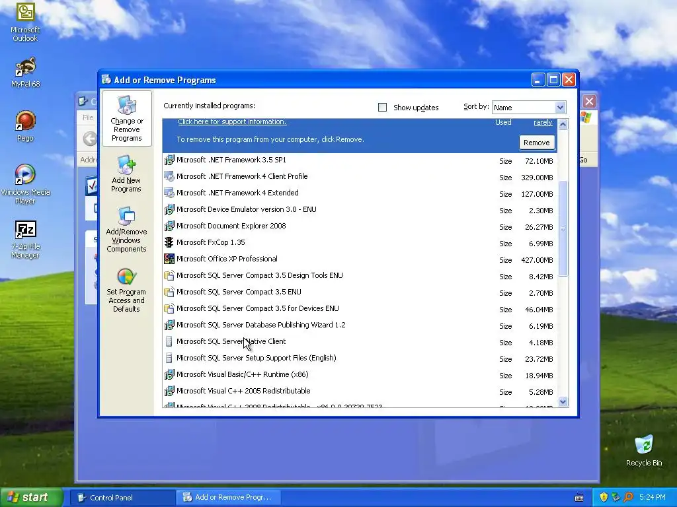
Task: Click the 'rarely' usage link
Action: [x=543, y=122]
